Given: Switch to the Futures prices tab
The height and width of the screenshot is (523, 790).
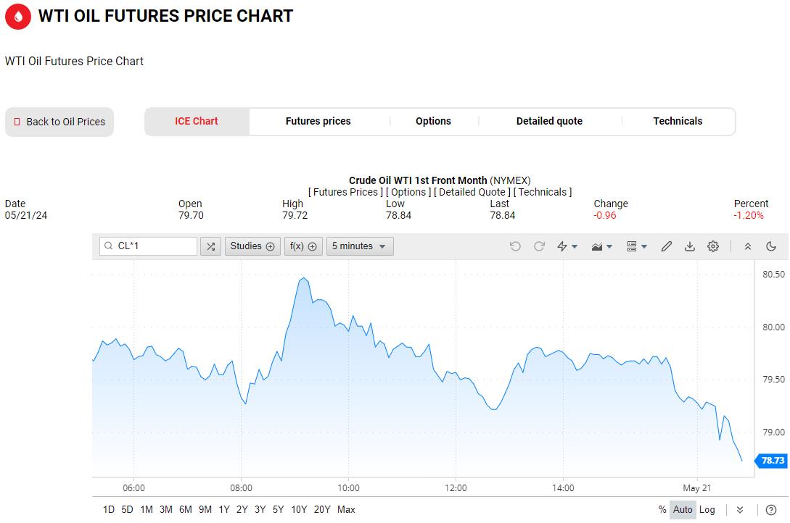Looking at the screenshot, I should pos(318,121).
